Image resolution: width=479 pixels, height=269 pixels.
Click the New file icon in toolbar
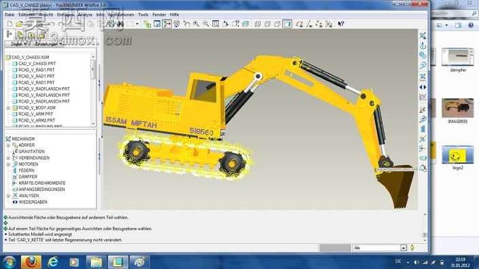coord(10,24)
